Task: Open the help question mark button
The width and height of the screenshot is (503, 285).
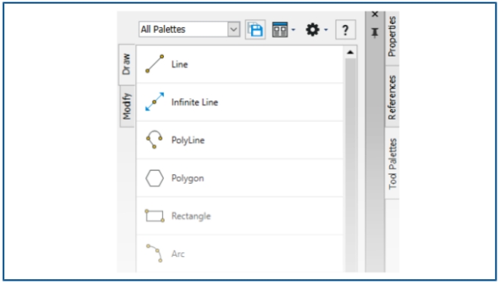Action: pos(346,30)
